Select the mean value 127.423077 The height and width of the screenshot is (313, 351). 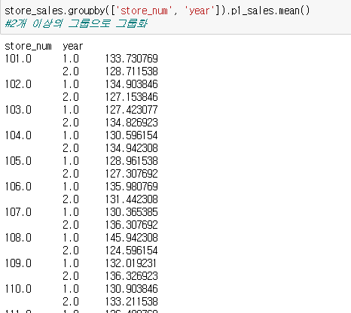(131, 110)
